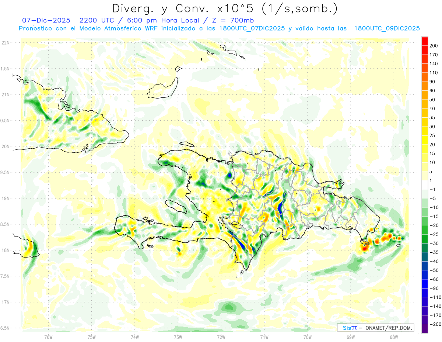Click the 73W longitude axis label
The image size is (442, 342).
[178, 337]
